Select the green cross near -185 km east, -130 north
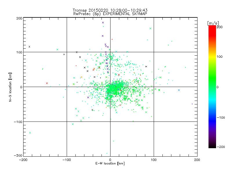232x174 pixels. coord(30,133)
